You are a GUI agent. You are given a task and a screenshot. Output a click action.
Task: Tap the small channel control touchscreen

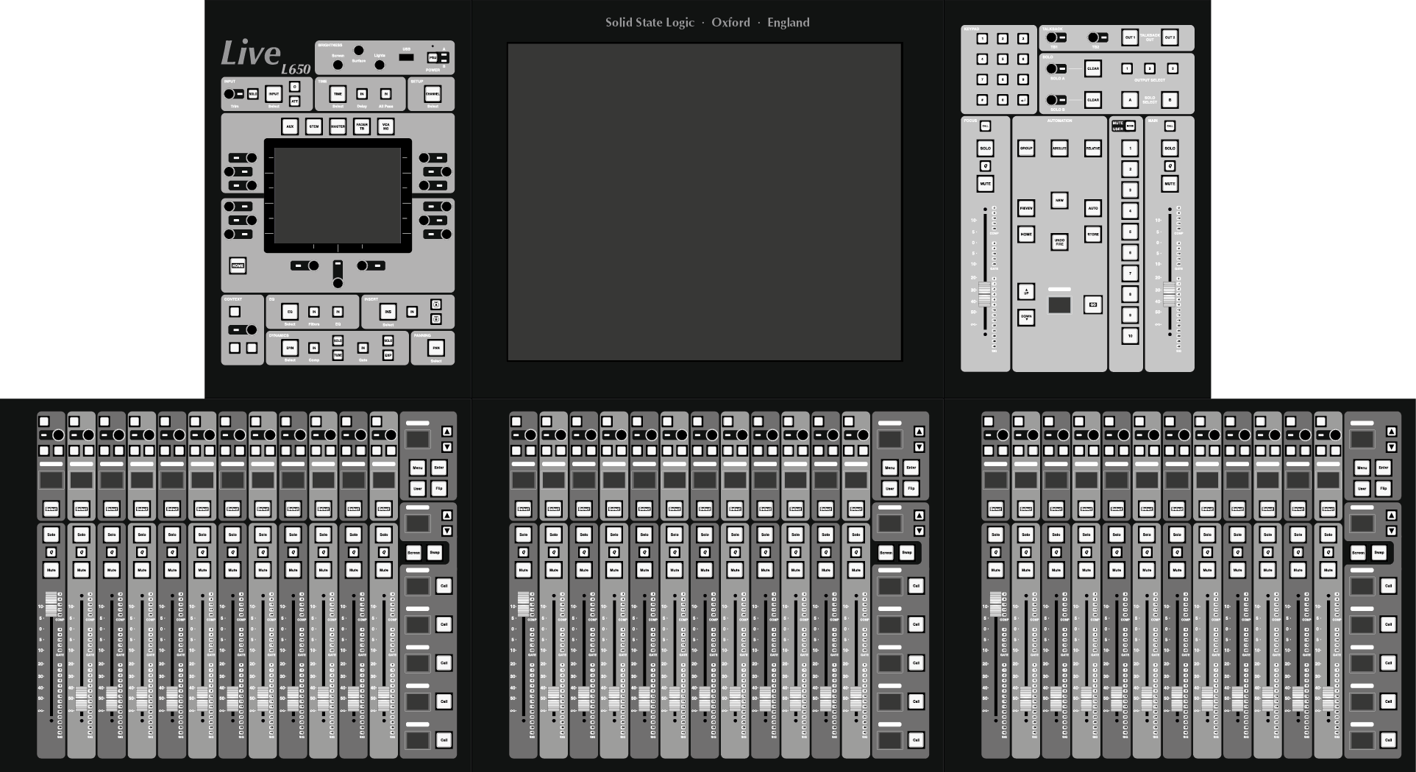(x=338, y=196)
